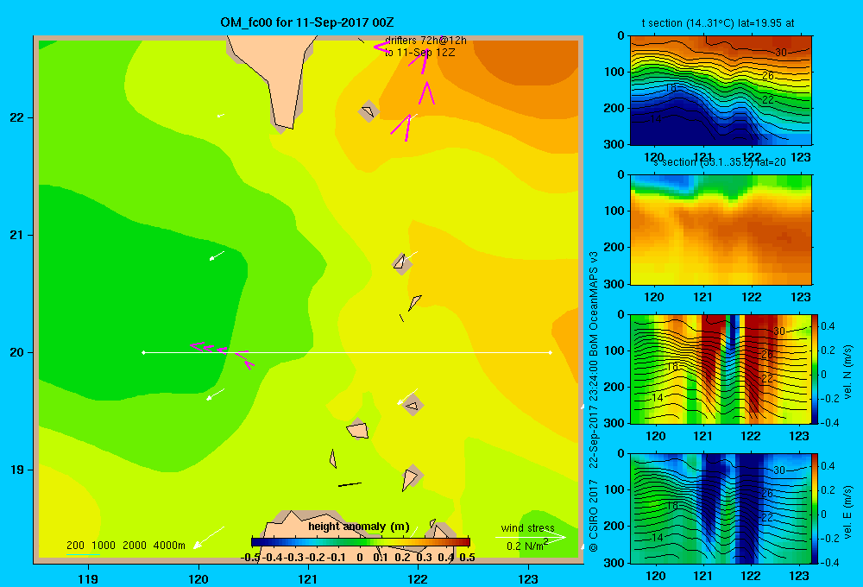Click the 'drifters 72h@12h' label
863x587 pixels.
[x=425, y=41]
